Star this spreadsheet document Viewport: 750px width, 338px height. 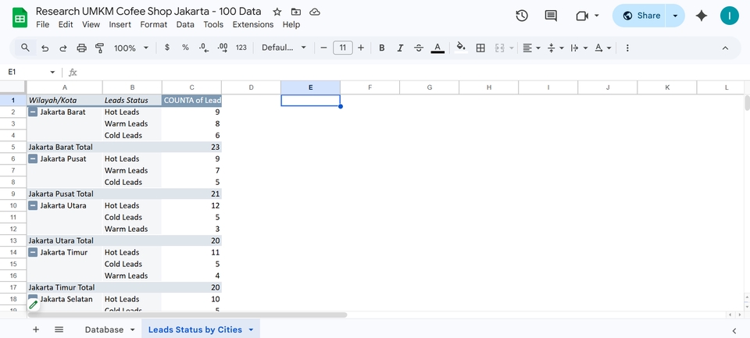pos(277,12)
